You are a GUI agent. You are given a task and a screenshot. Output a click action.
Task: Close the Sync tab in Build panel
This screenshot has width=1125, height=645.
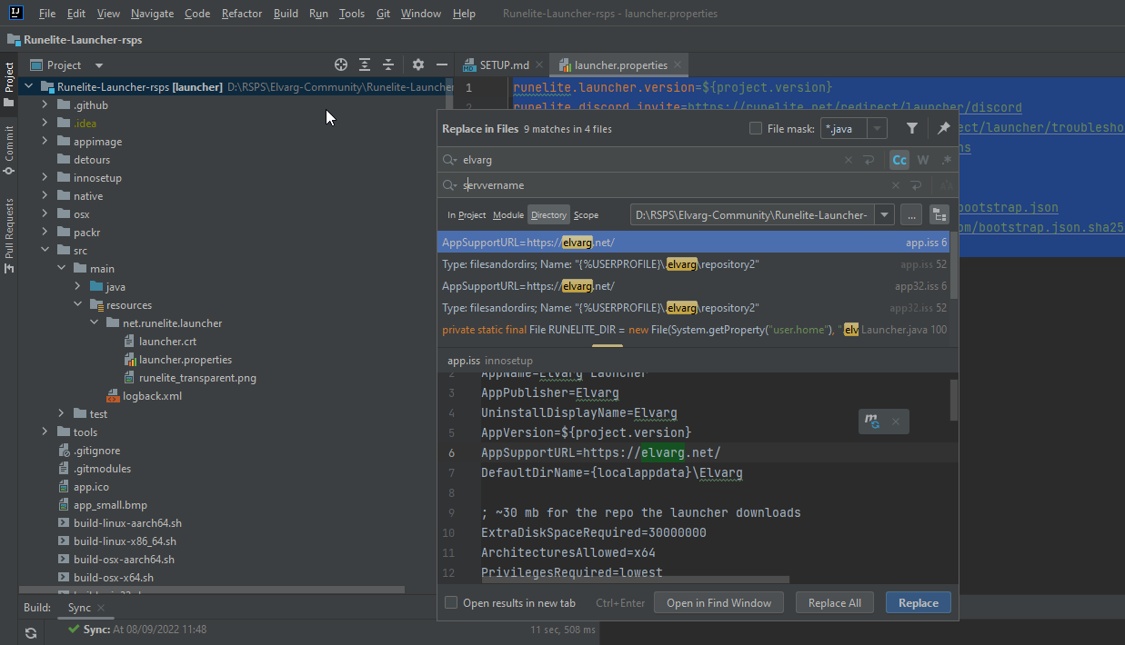click(x=101, y=608)
